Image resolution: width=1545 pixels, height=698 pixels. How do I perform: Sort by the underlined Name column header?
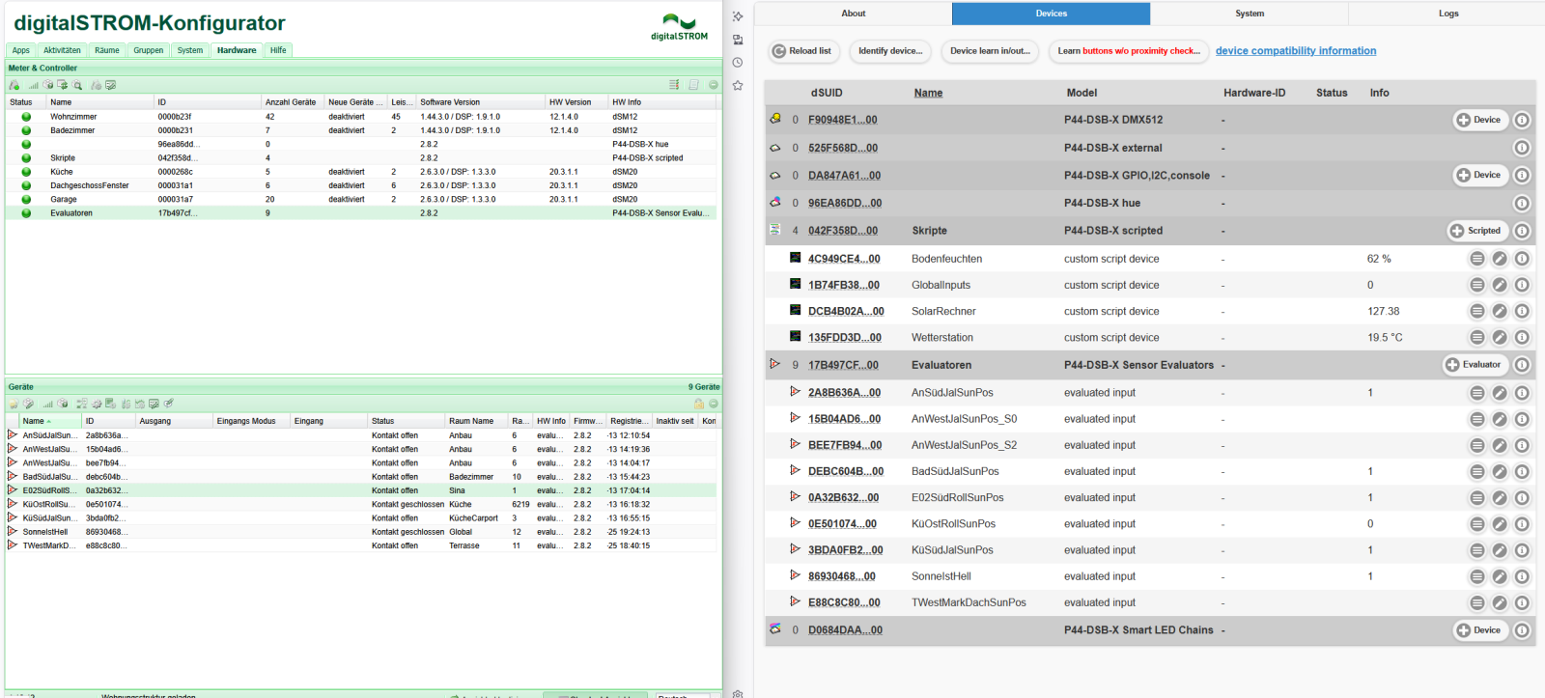[x=928, y=93]
